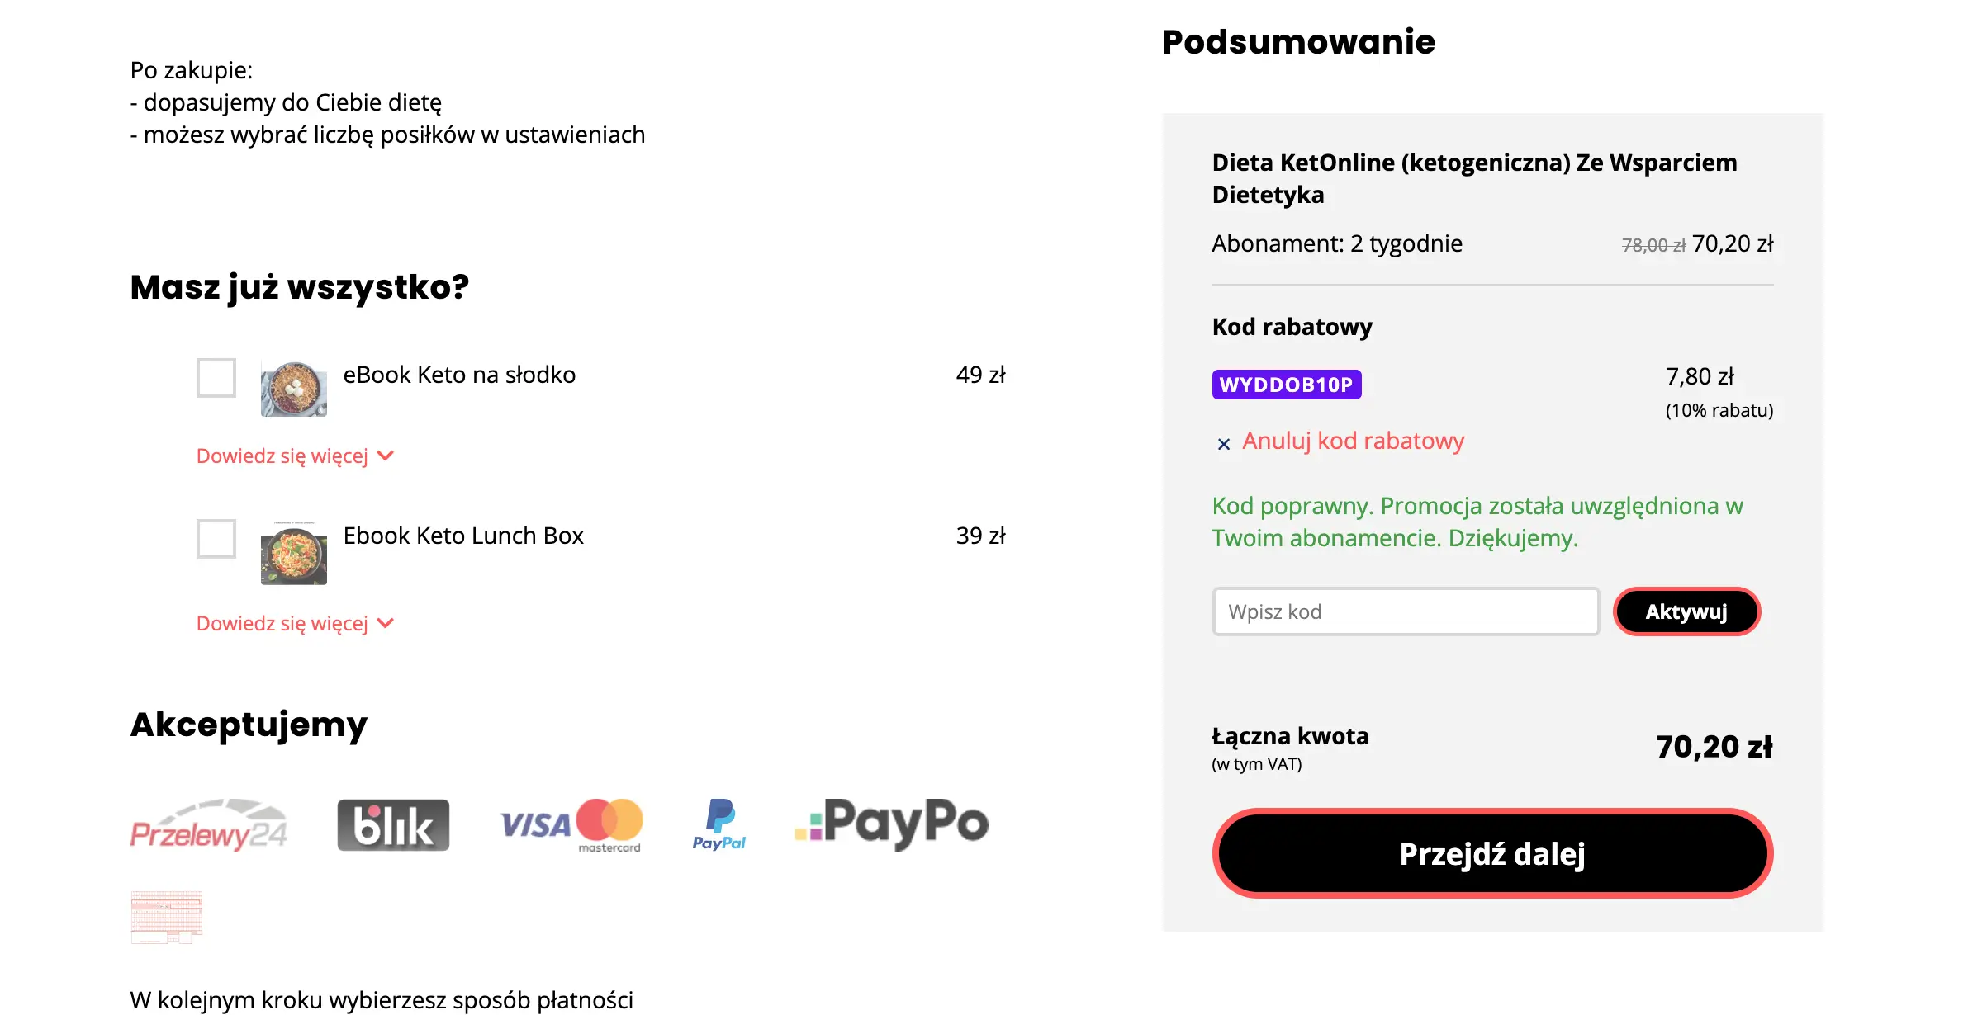
Task: Click the BLIK payment logo
Action: coord(393,824)
